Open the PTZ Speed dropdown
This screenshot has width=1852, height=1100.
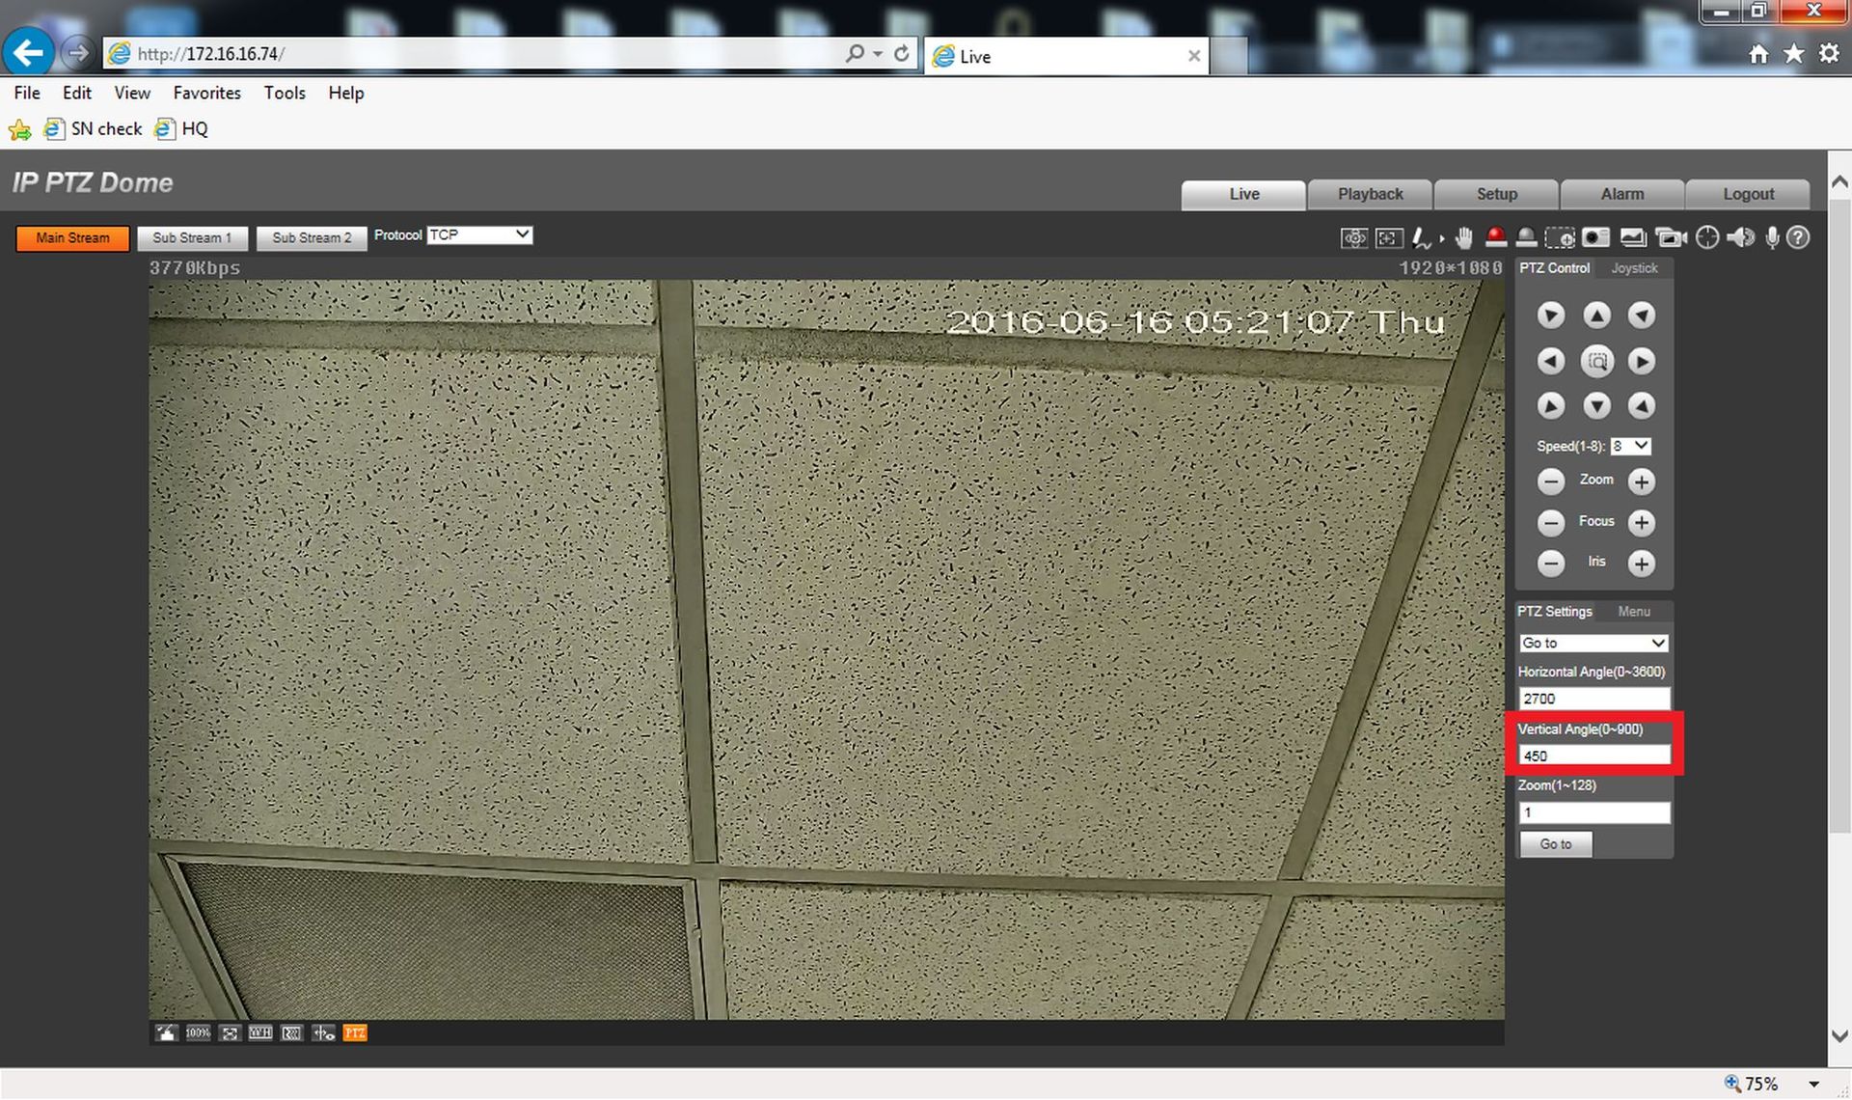pos(1630,446)
